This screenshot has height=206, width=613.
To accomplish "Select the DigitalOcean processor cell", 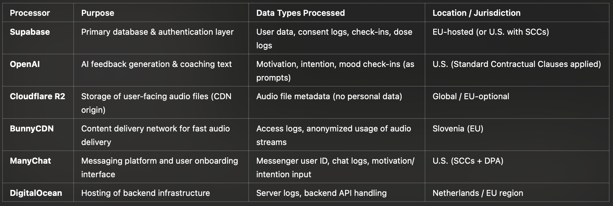I will click(x=36, y=193).
